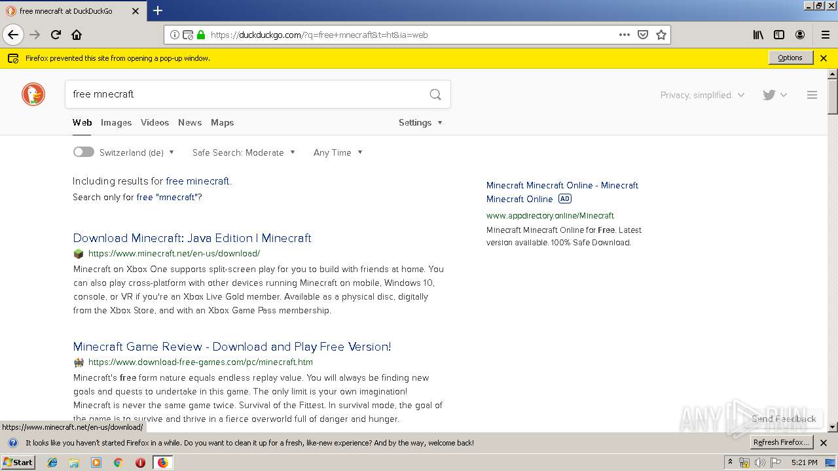Expand the Settings dropdown
This screenshot has height=471, width=838.
420,122
